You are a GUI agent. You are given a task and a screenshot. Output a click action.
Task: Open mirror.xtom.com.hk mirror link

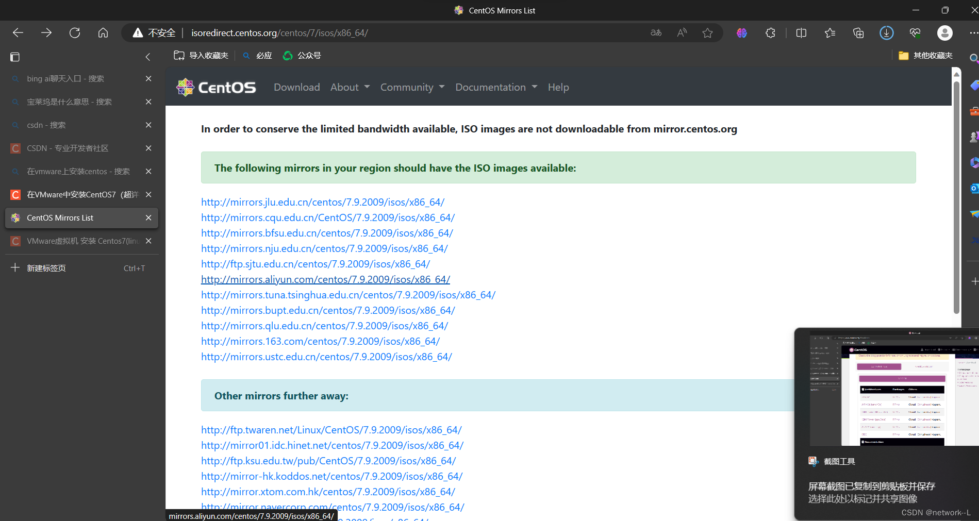click(328, 492)
